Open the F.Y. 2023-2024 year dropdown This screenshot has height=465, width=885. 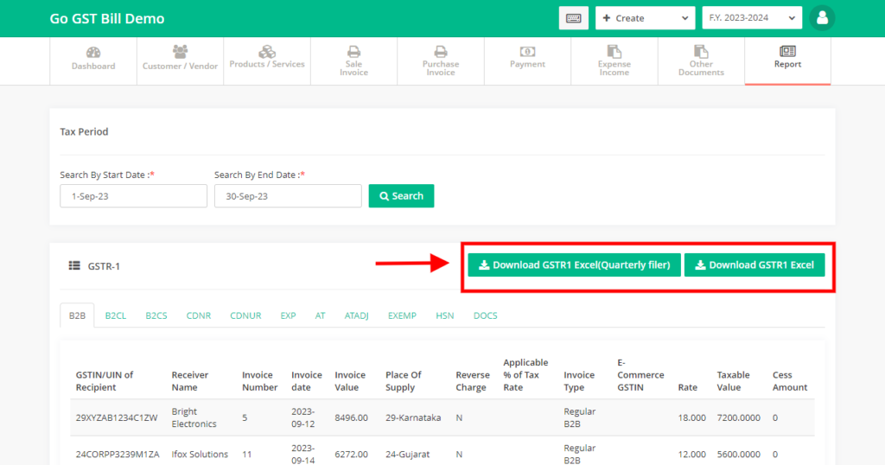(x=752, y=18)
